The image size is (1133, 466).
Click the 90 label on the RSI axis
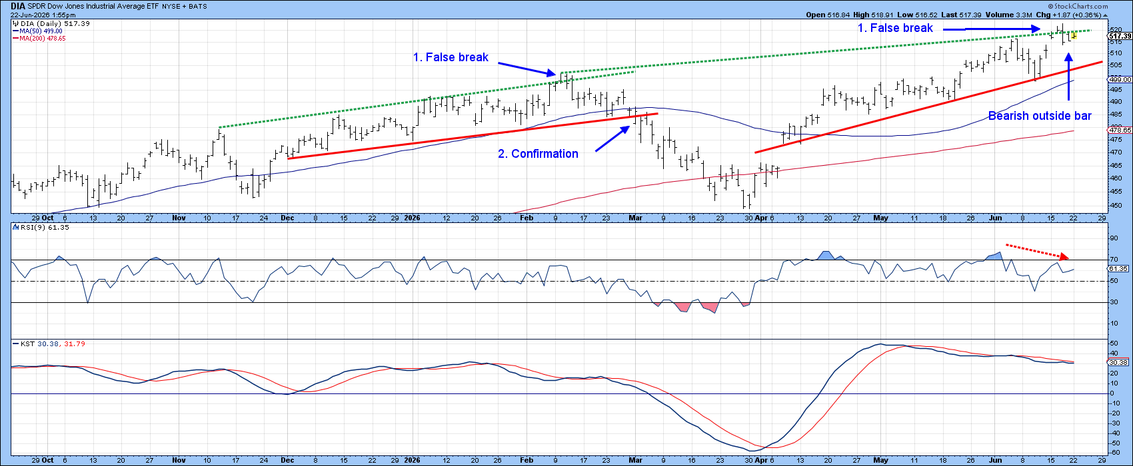coord(1113,238)
